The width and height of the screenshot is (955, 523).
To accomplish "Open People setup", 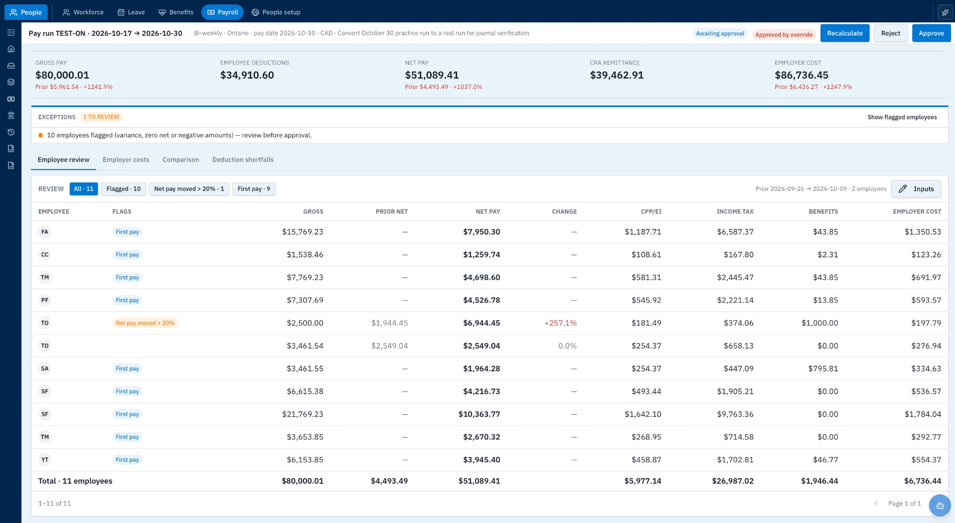I will 276,12.
